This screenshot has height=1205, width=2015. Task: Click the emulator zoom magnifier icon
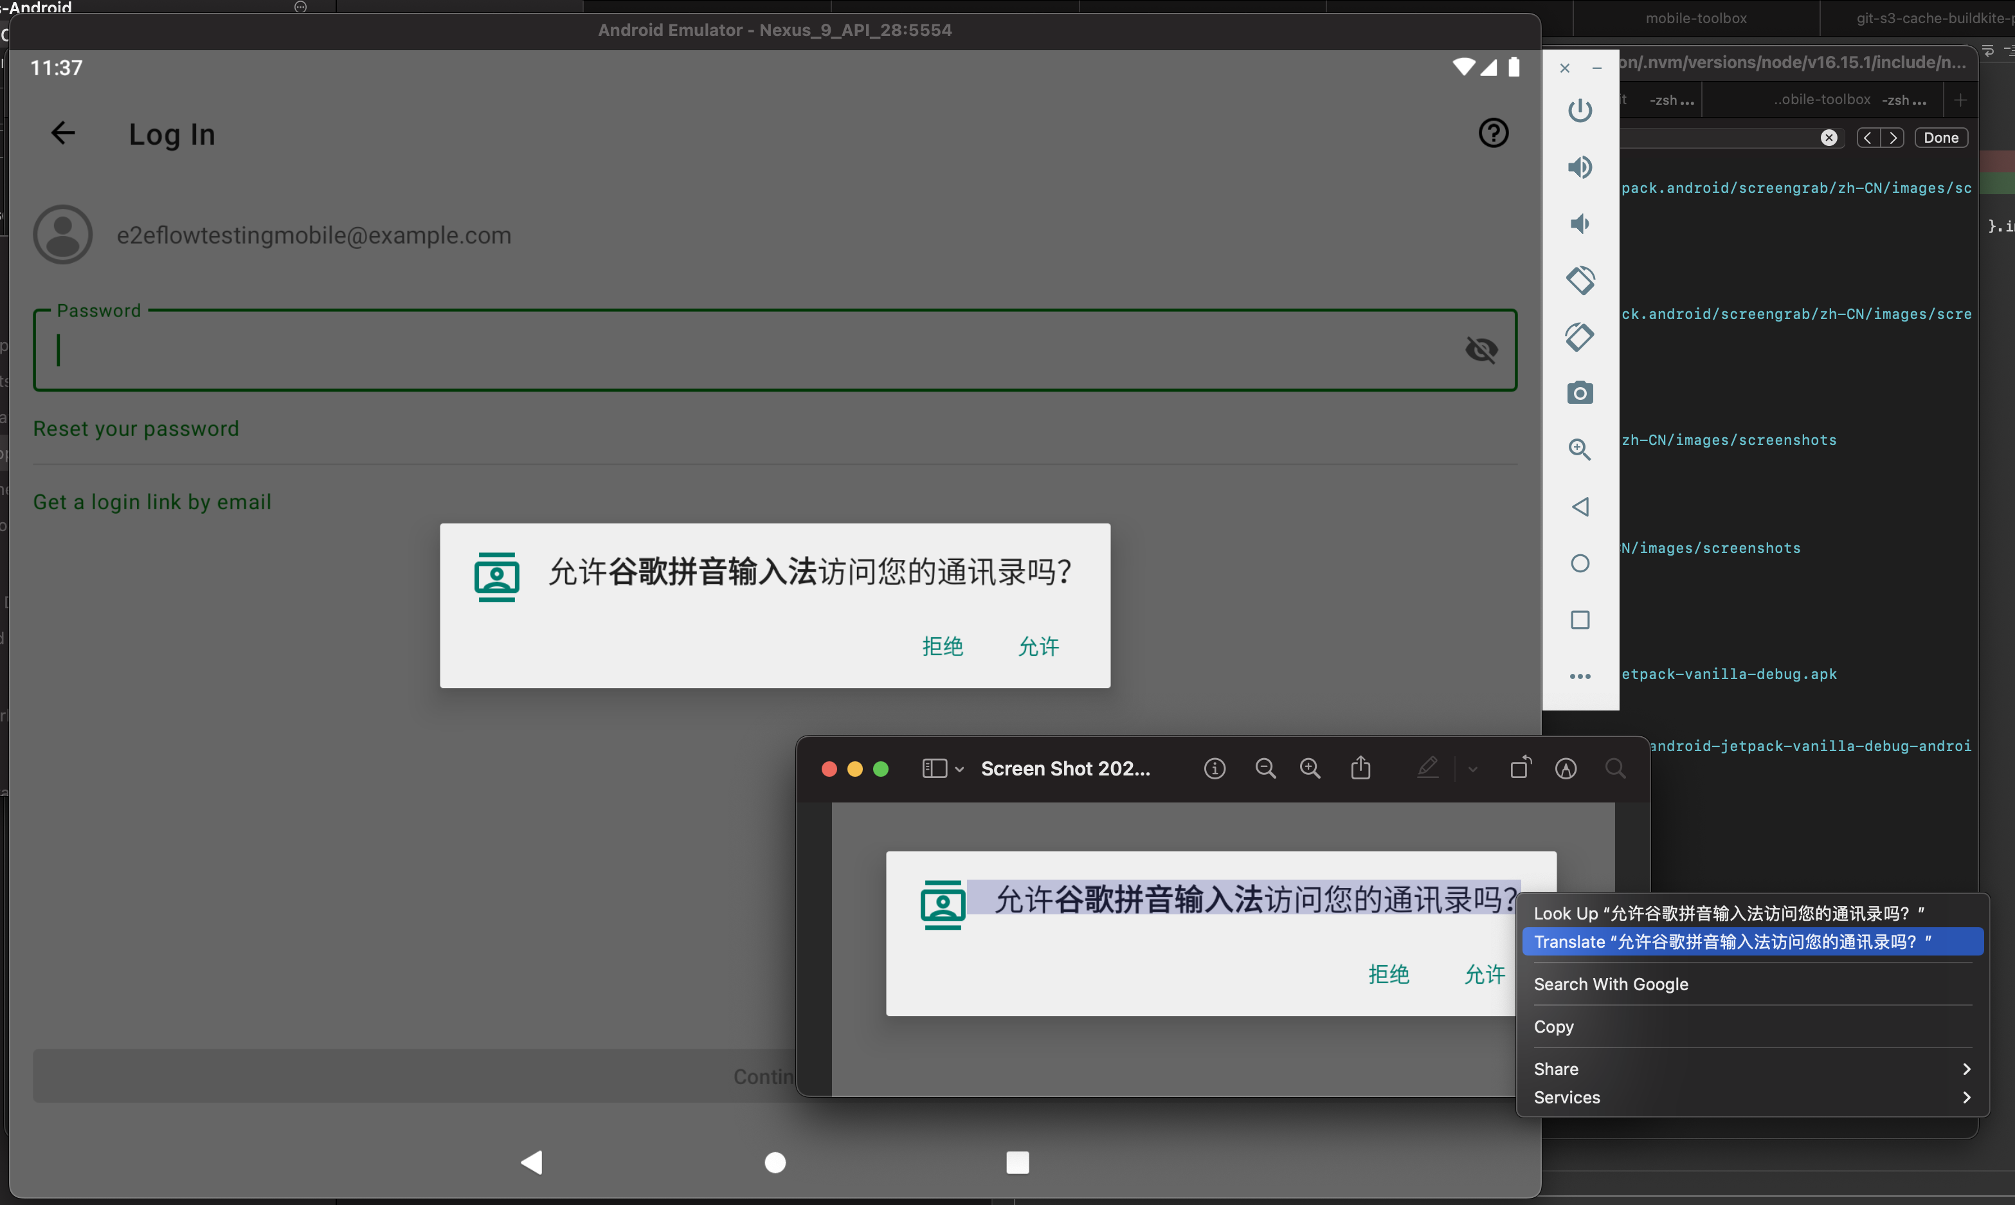point(1579,449)
